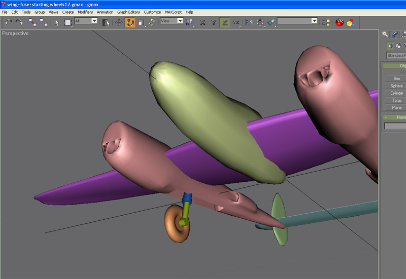Click the Select and Rotate tool
Screen dimensions: 406x279
130,22
